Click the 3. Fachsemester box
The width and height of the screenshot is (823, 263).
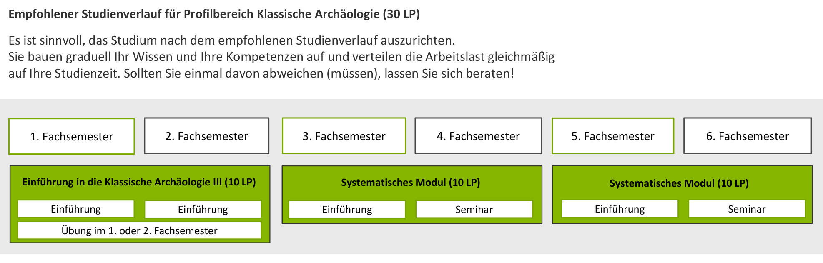point(344,136)
